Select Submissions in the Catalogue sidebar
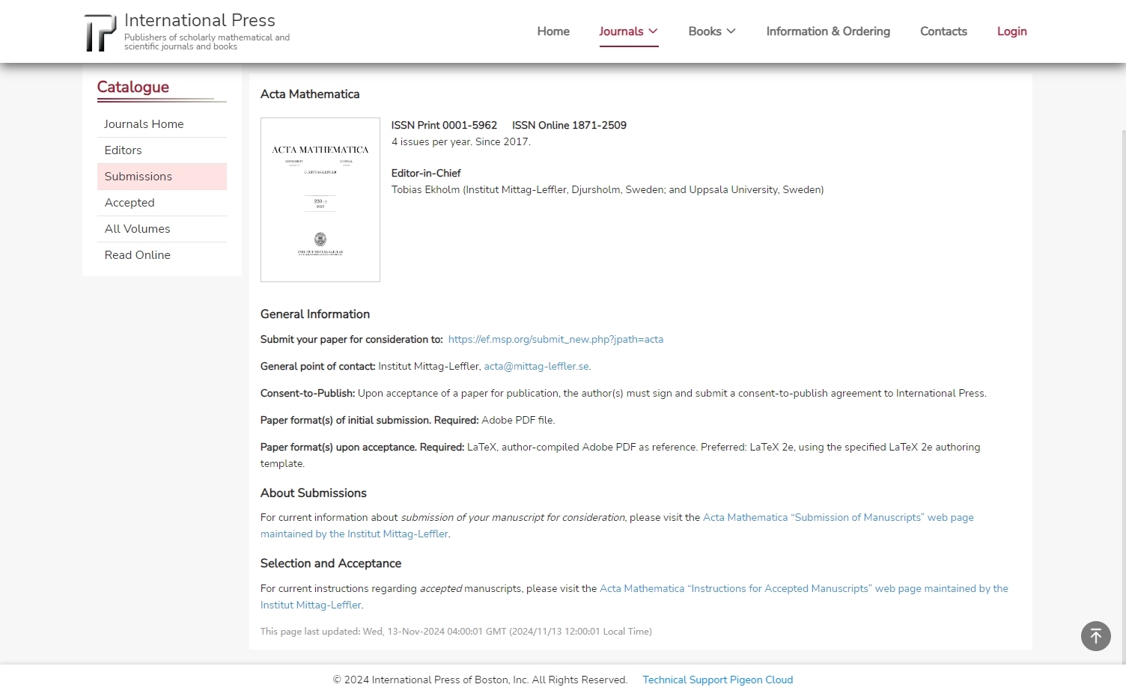Screen dimensions: 1126x696 [162, 177]
